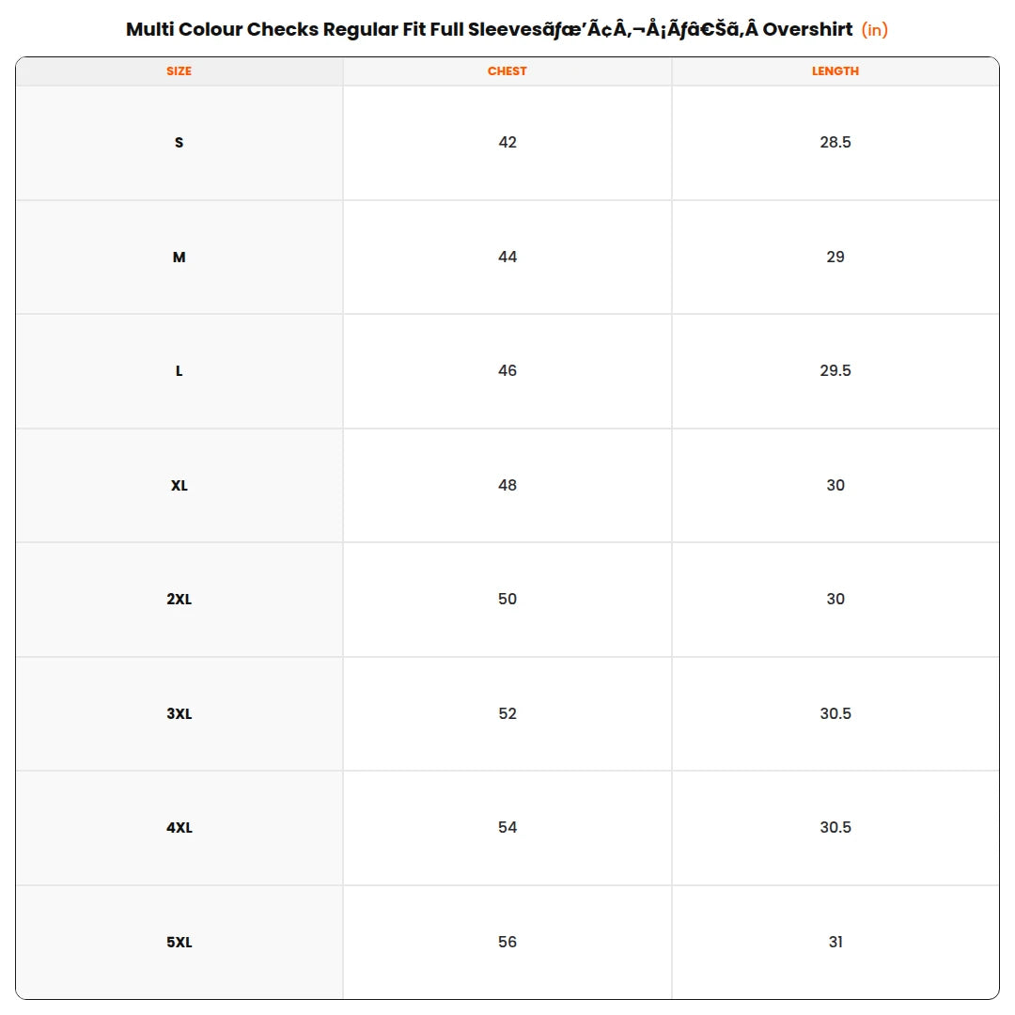Select the 5XL size row label
Screen dimensions: 1015x1015
pos(180,943)
